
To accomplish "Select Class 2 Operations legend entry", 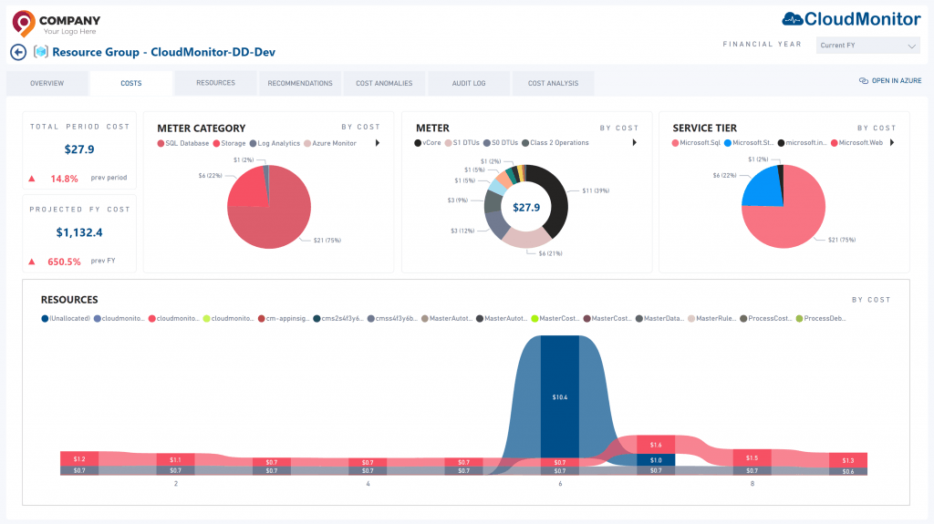I will pos(555,143).
